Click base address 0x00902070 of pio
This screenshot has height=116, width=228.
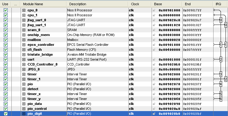click(169, 84)
